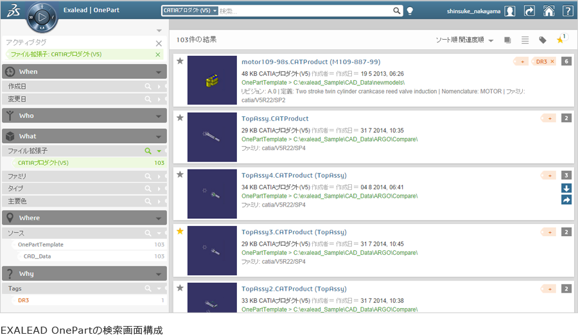The image size is (578, 335).
Task: Expand the タイプ facet
Action: (159, 189)
